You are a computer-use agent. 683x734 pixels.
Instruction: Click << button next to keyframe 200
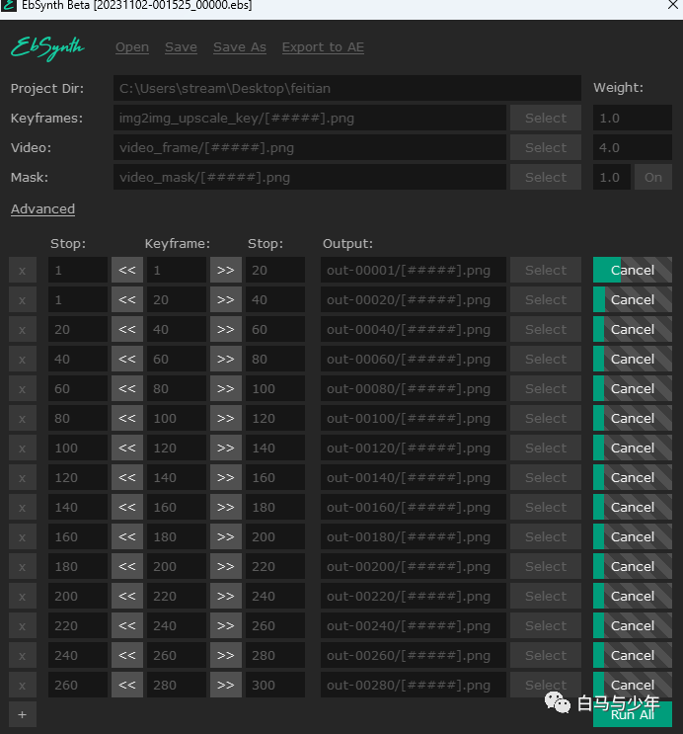pos(126,566)
